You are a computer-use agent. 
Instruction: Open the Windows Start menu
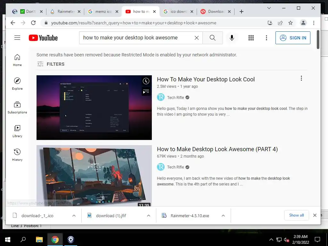(x=8, y=240)
